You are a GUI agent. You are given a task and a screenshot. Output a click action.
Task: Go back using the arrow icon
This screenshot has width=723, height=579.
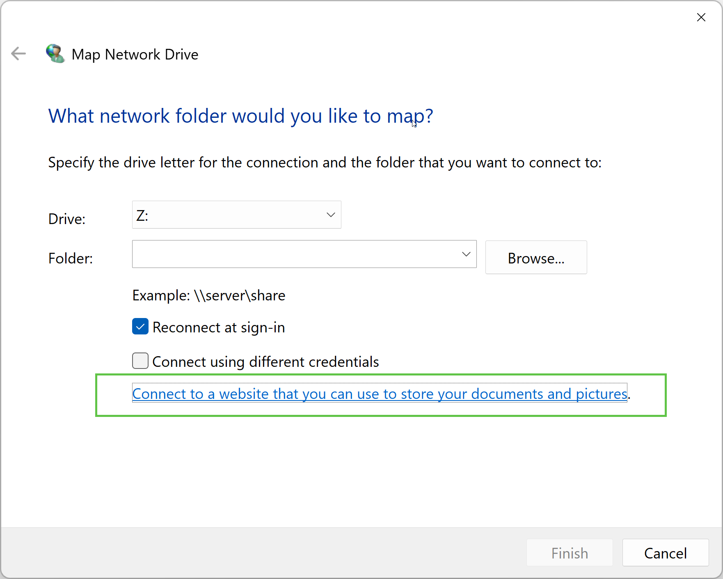18,54
